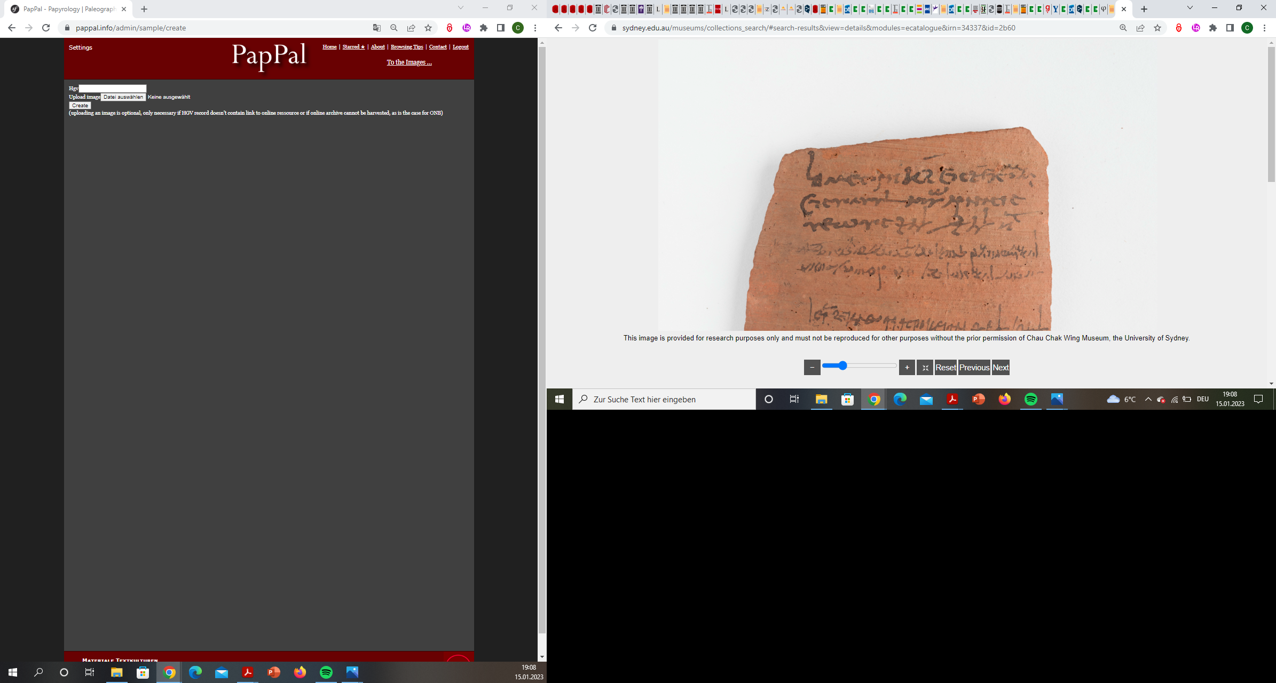Open the Browsing Tips link
Viewport: 1276px width, 683px height.
tap(407, 47)
